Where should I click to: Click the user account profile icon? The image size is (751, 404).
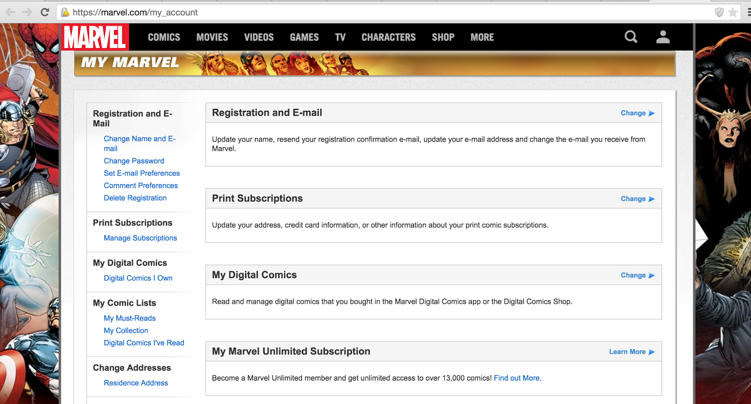point(663,37)
